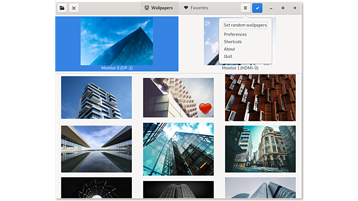Viewport: 358px width, 201px height.
Task: Choose the symmetrical reflecting pool wallpaper
Action: coord(96,149)
